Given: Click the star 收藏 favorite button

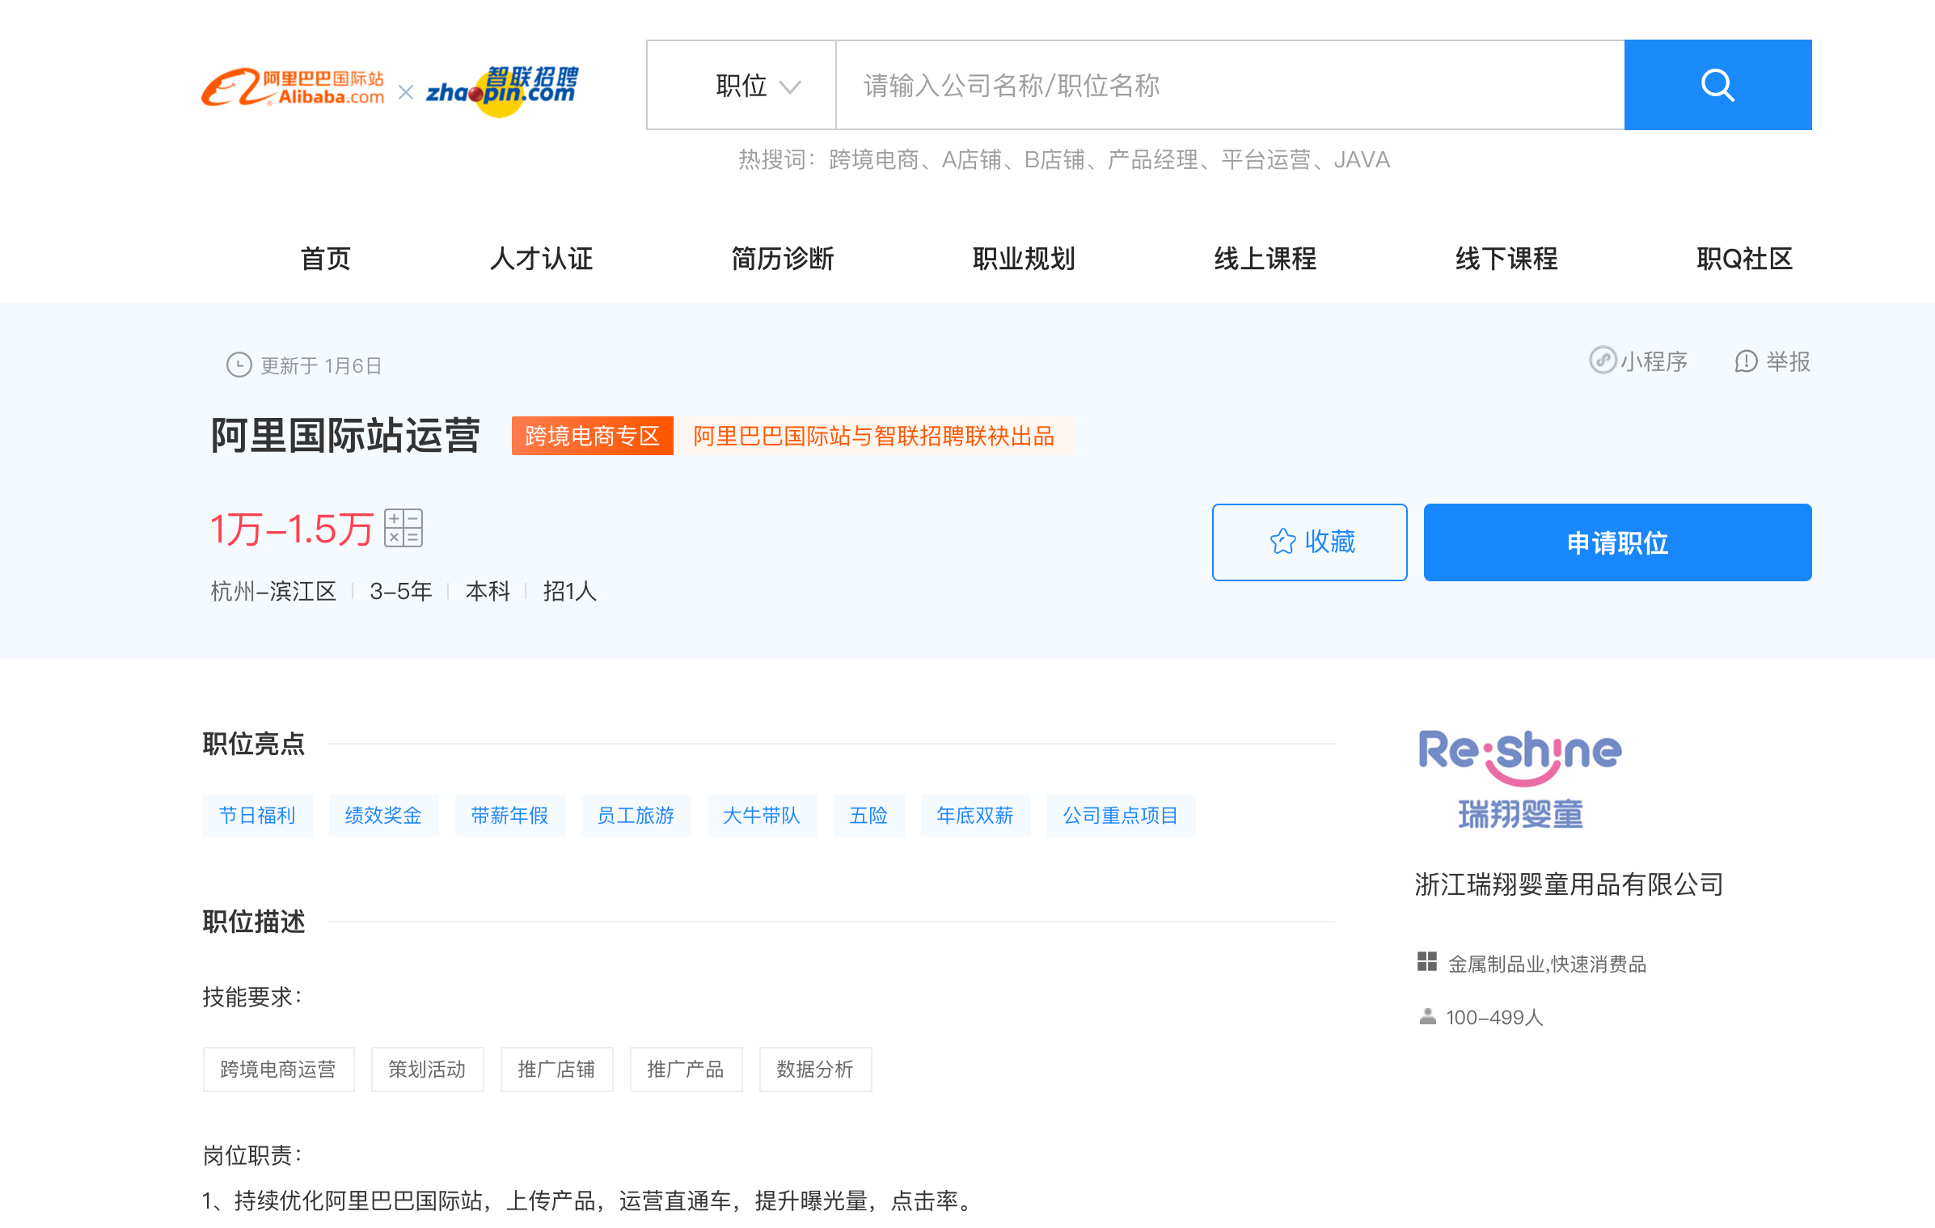Looking at the screenshot, I should 1308,542.
